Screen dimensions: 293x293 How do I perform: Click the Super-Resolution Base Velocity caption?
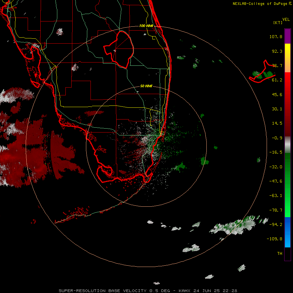click(x=148, y=291)
